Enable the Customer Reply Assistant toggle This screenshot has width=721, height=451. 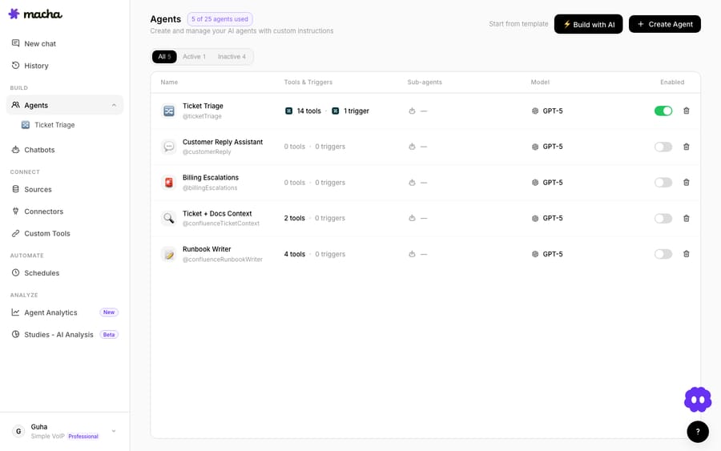click(x=663, y=147)
